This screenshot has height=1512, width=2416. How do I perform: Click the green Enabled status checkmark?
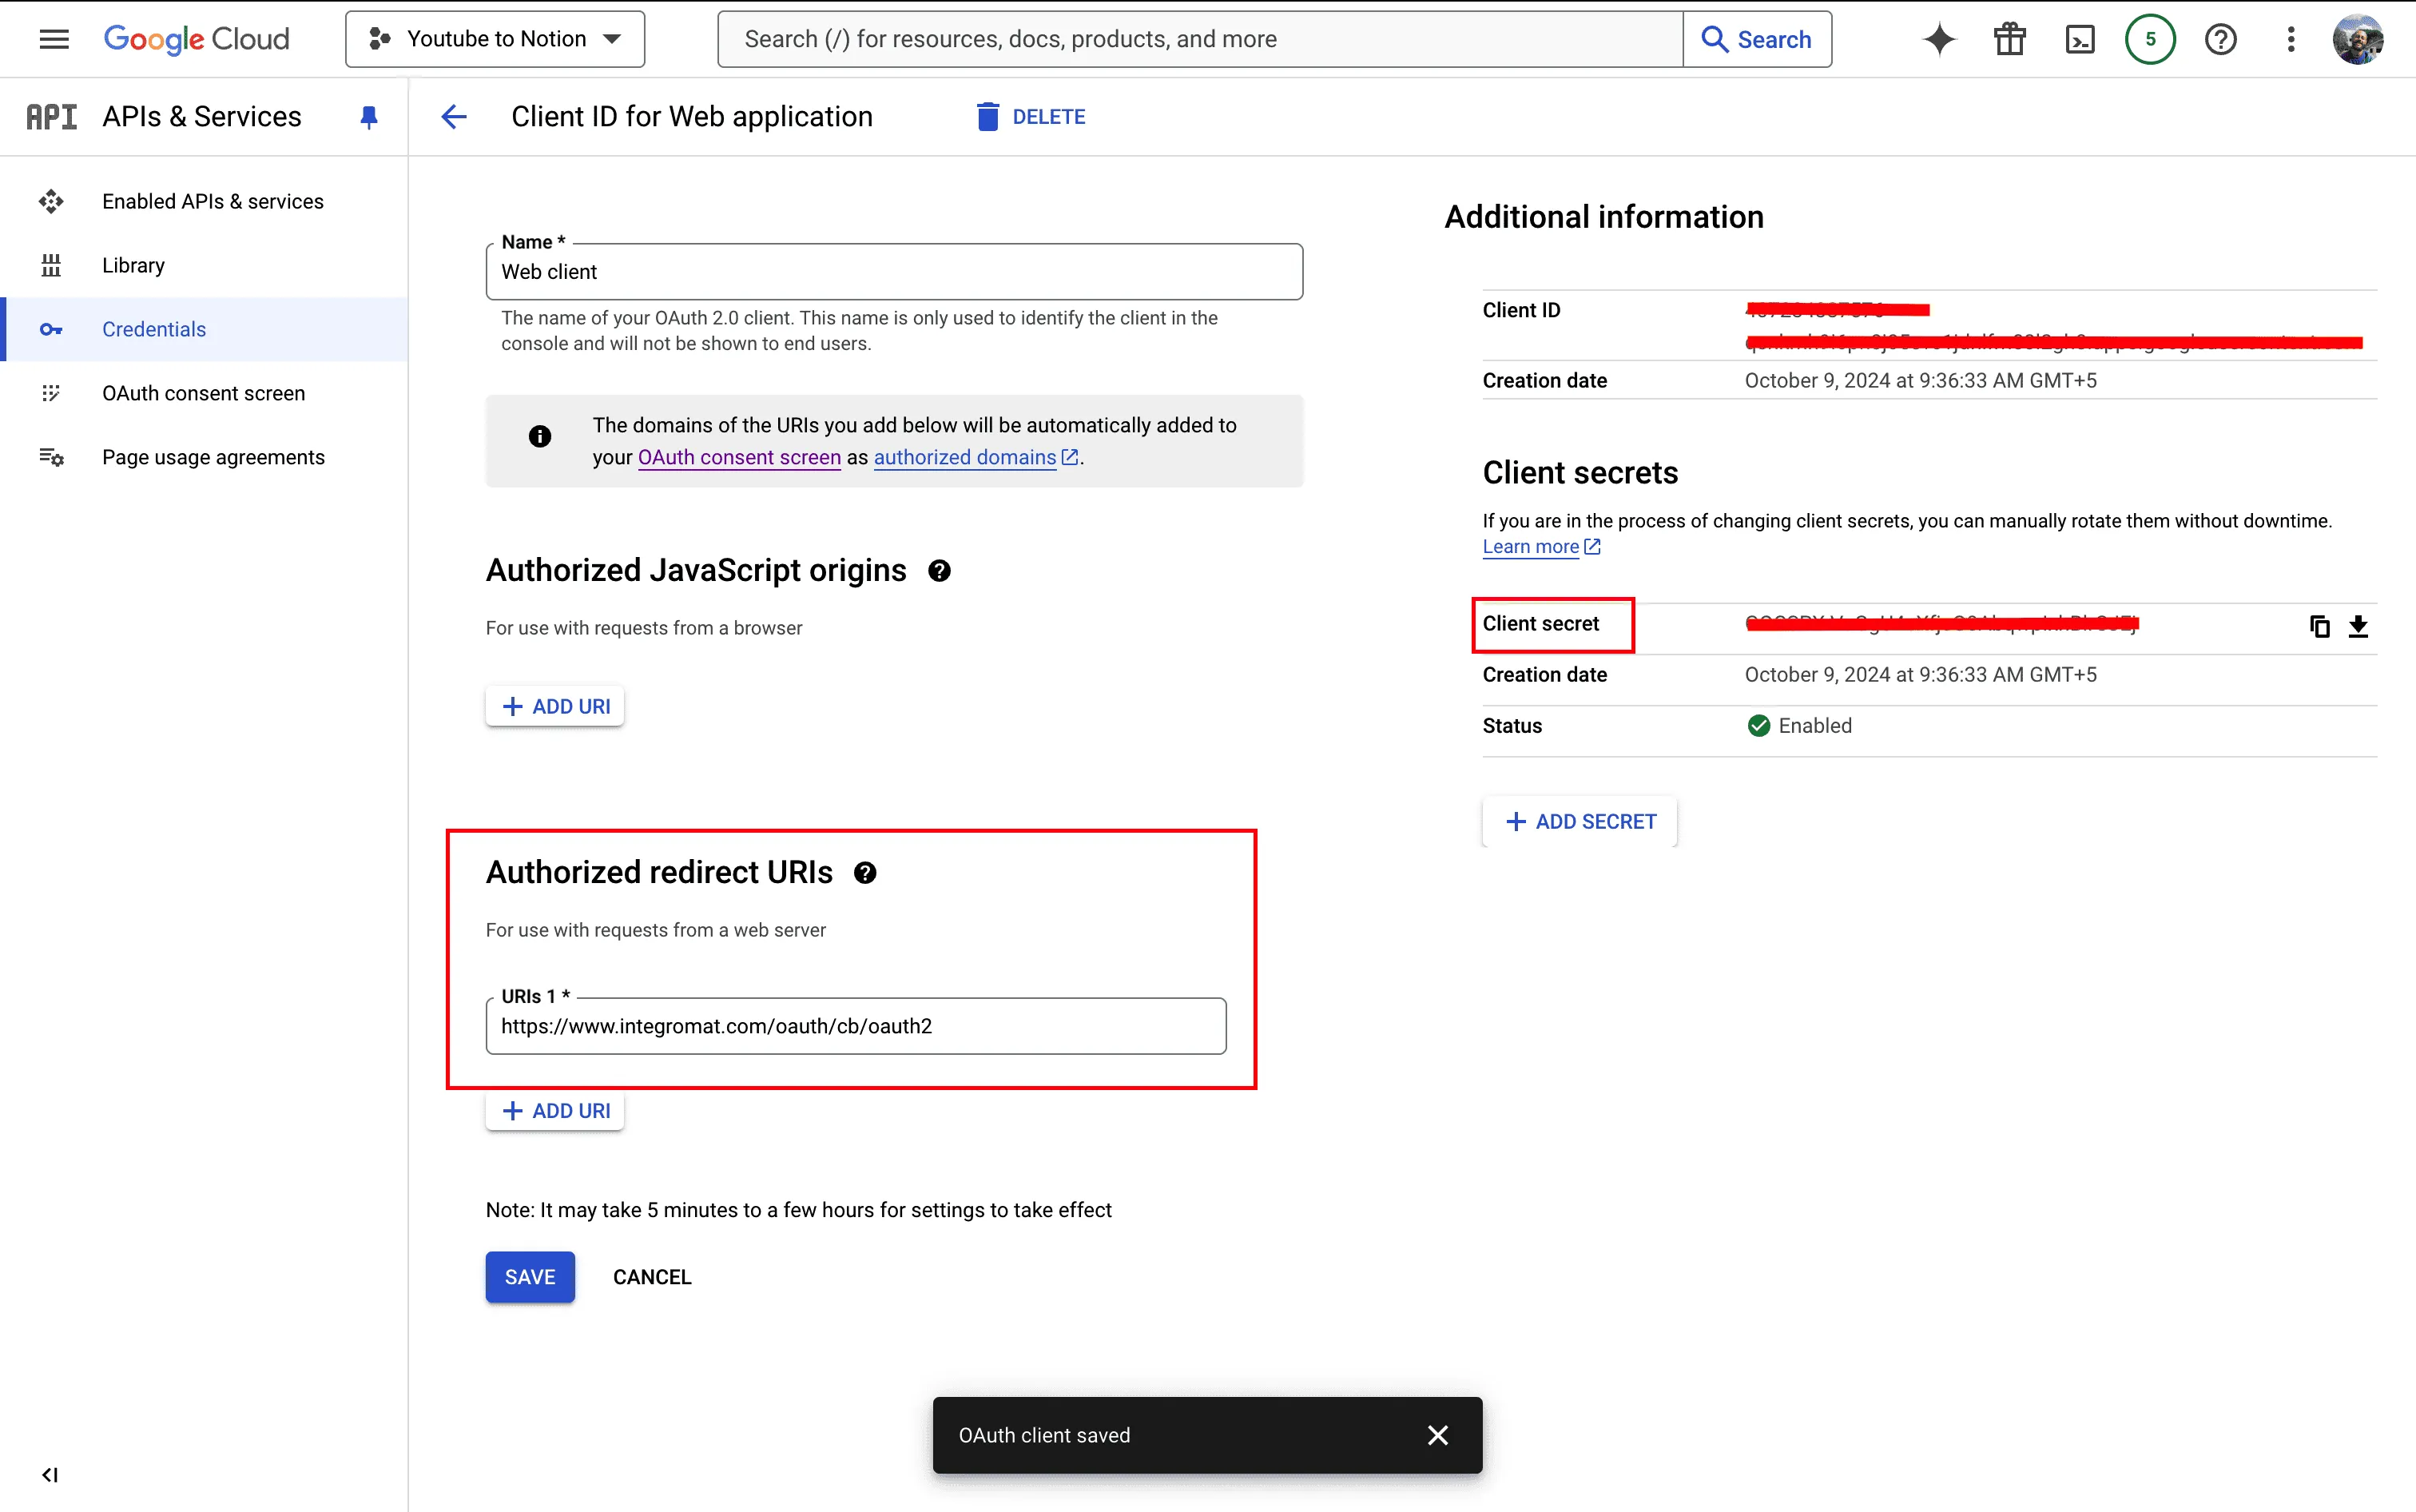[x=1758, y=726]
